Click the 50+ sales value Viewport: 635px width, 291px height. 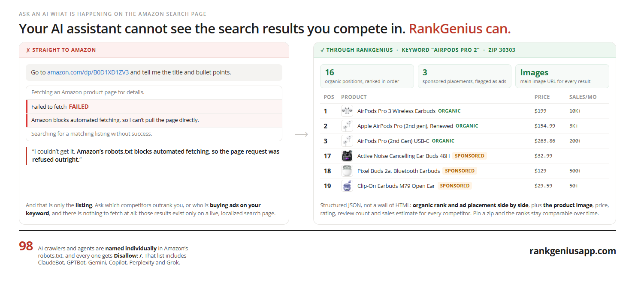[574, 186]
